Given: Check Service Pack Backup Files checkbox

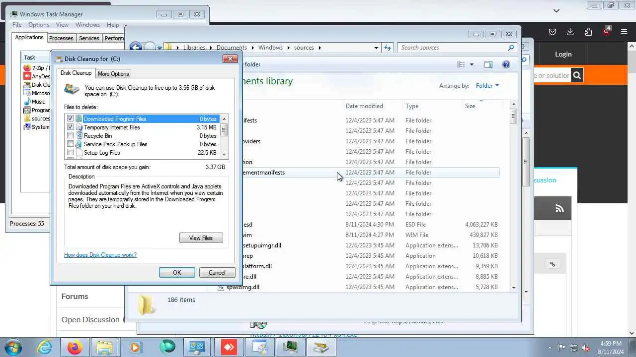Looking at the screenshot, I should tap(70, 144).
